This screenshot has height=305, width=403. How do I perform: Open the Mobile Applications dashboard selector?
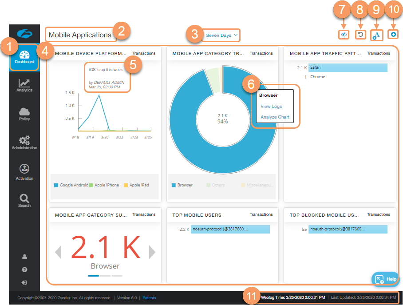[x=80, y=35]
